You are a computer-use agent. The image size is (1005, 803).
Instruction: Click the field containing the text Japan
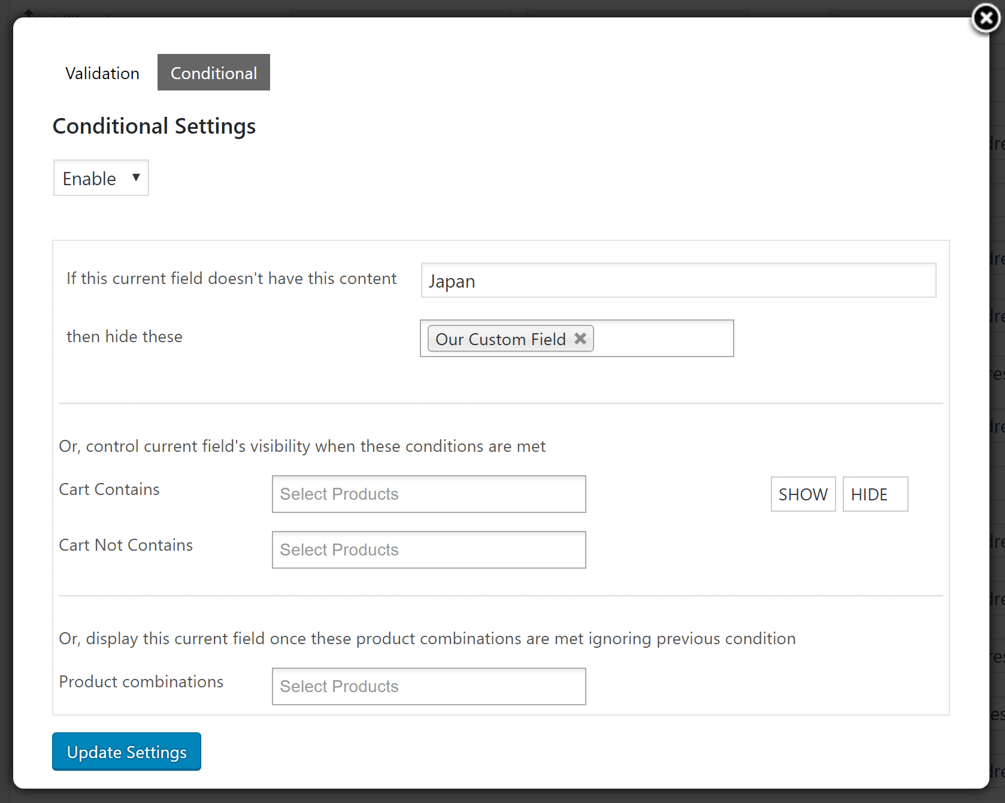pos(678,280)
